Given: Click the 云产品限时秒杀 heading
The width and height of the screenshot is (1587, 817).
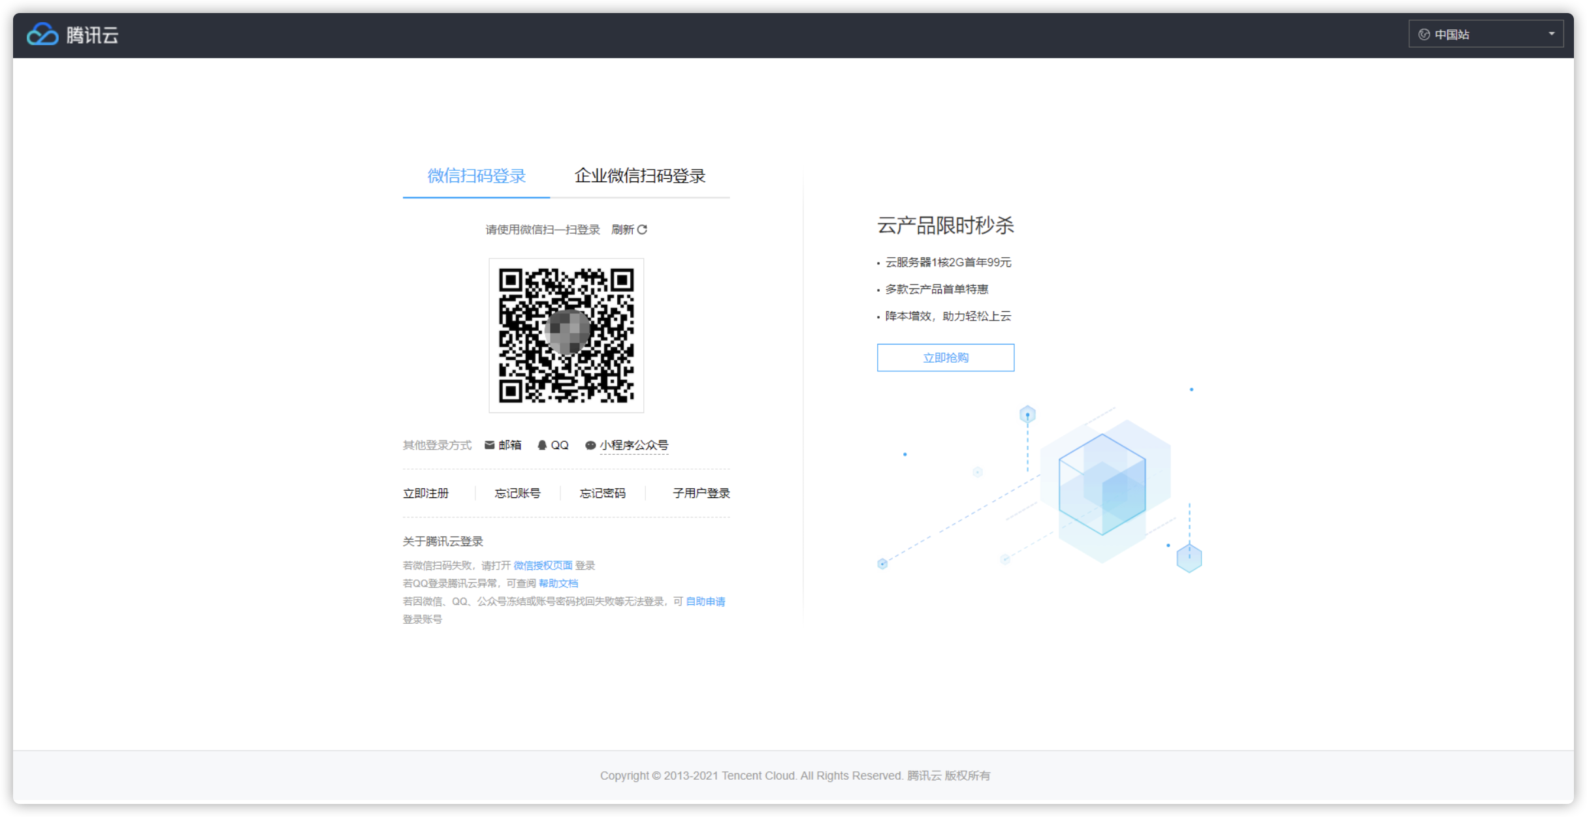Looking at the screenshot, I should point(945,226).
